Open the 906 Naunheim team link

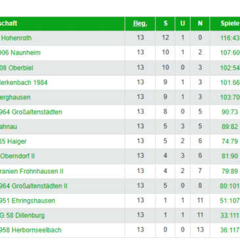click(20, 53)
